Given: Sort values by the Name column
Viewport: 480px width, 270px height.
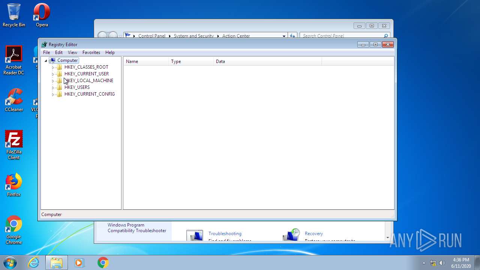Looking at the screenshot, I should coord(146,61).
